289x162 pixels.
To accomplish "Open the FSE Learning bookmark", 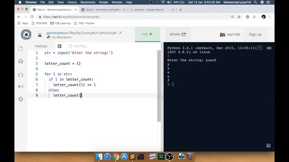I will pos(61,23).
